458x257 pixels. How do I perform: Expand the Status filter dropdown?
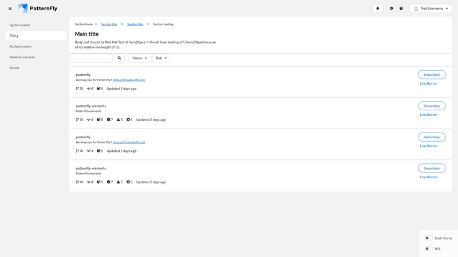tap(140, 58)
